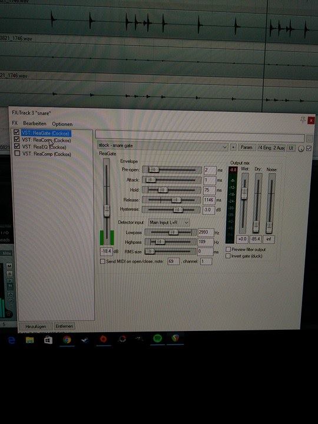Click the Param button
The image size is (318, 424).
pyautogui.click(x=247, y=147)
